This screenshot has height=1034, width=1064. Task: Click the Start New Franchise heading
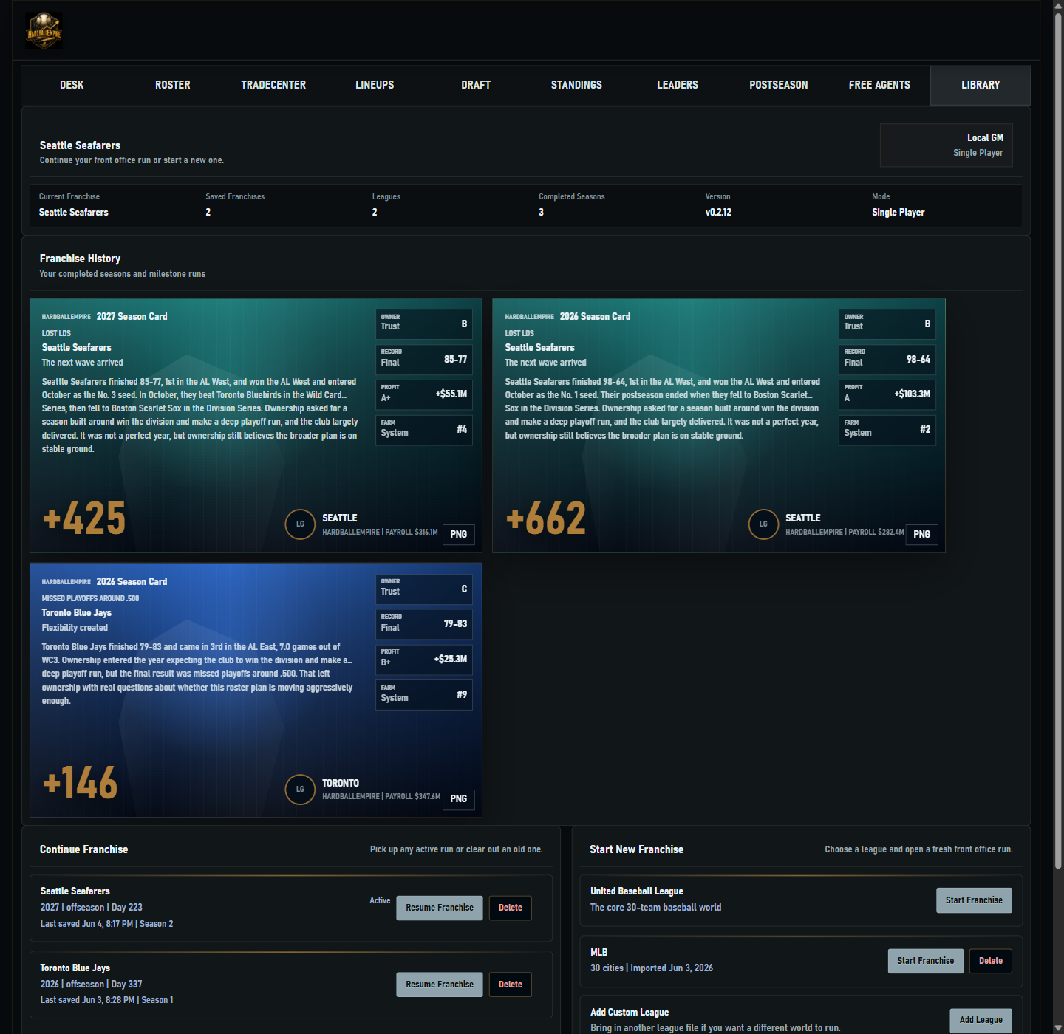click(637, 849)
